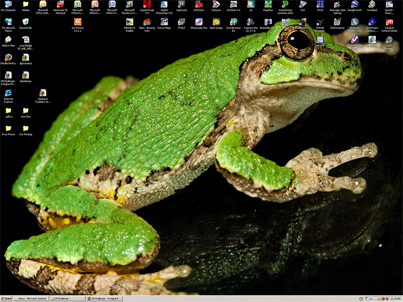This screenshot has width=403, height=302.
Task: Launch Adobe Photoshop CS2 shortcut
Action: [x=164, y=7]
